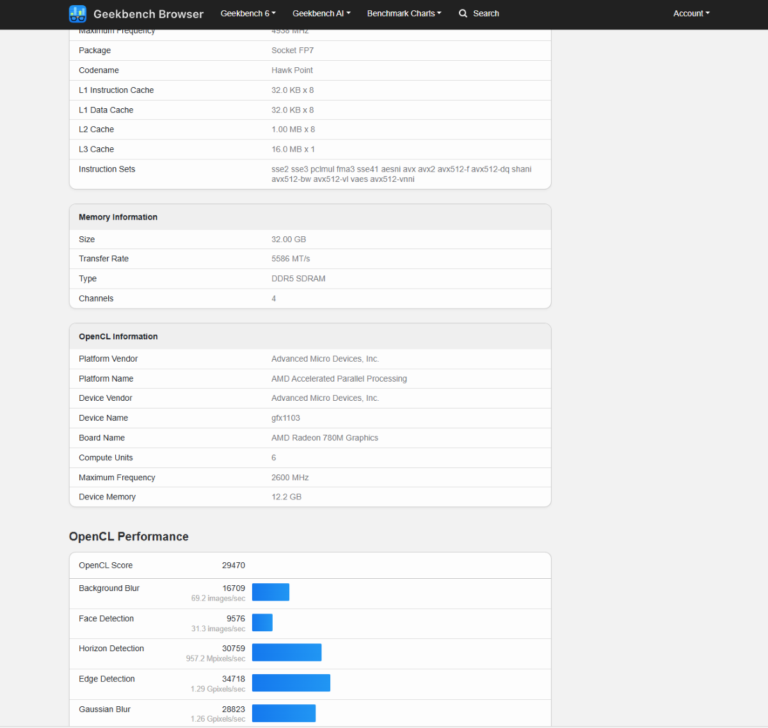Click the 'Platform Name' label
The width and height of the screenshot is (768, 728).
point(106,379)
